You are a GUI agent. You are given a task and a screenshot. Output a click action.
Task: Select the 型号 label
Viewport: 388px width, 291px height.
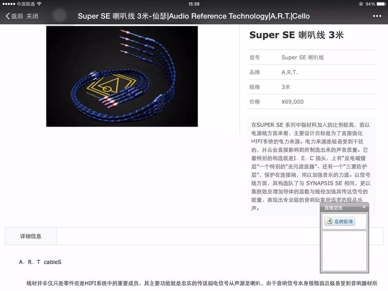coord(255,58)
